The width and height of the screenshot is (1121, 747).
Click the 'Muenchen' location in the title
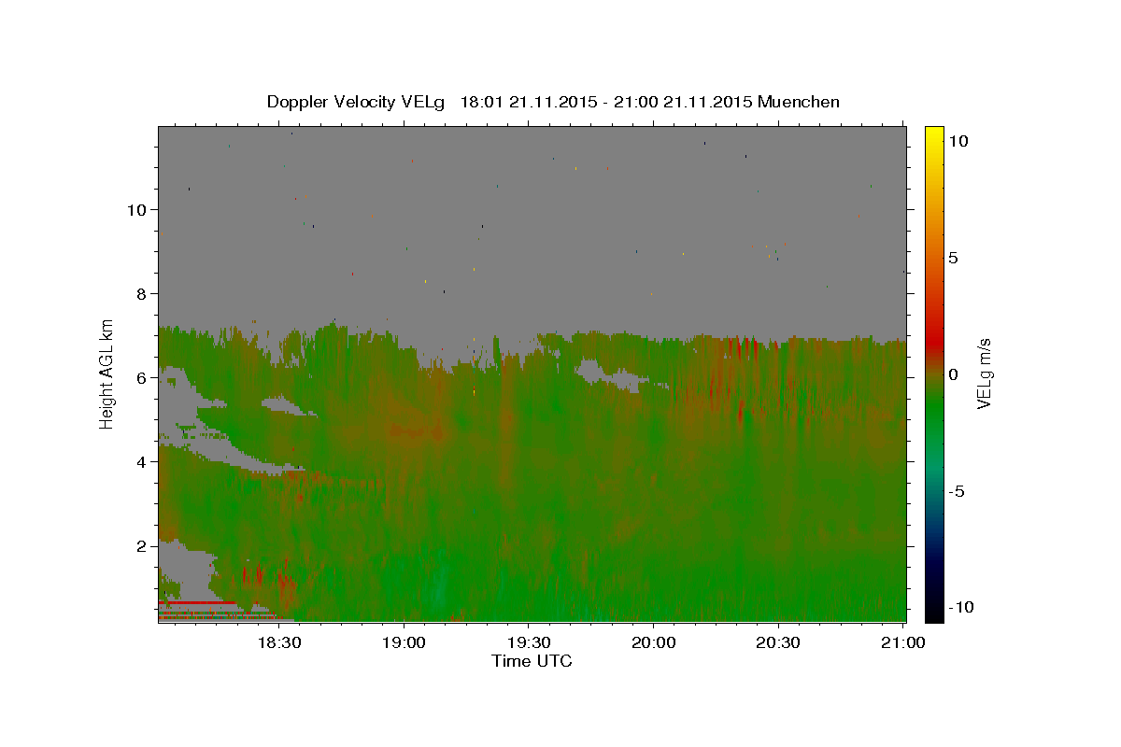coord(799,102)
